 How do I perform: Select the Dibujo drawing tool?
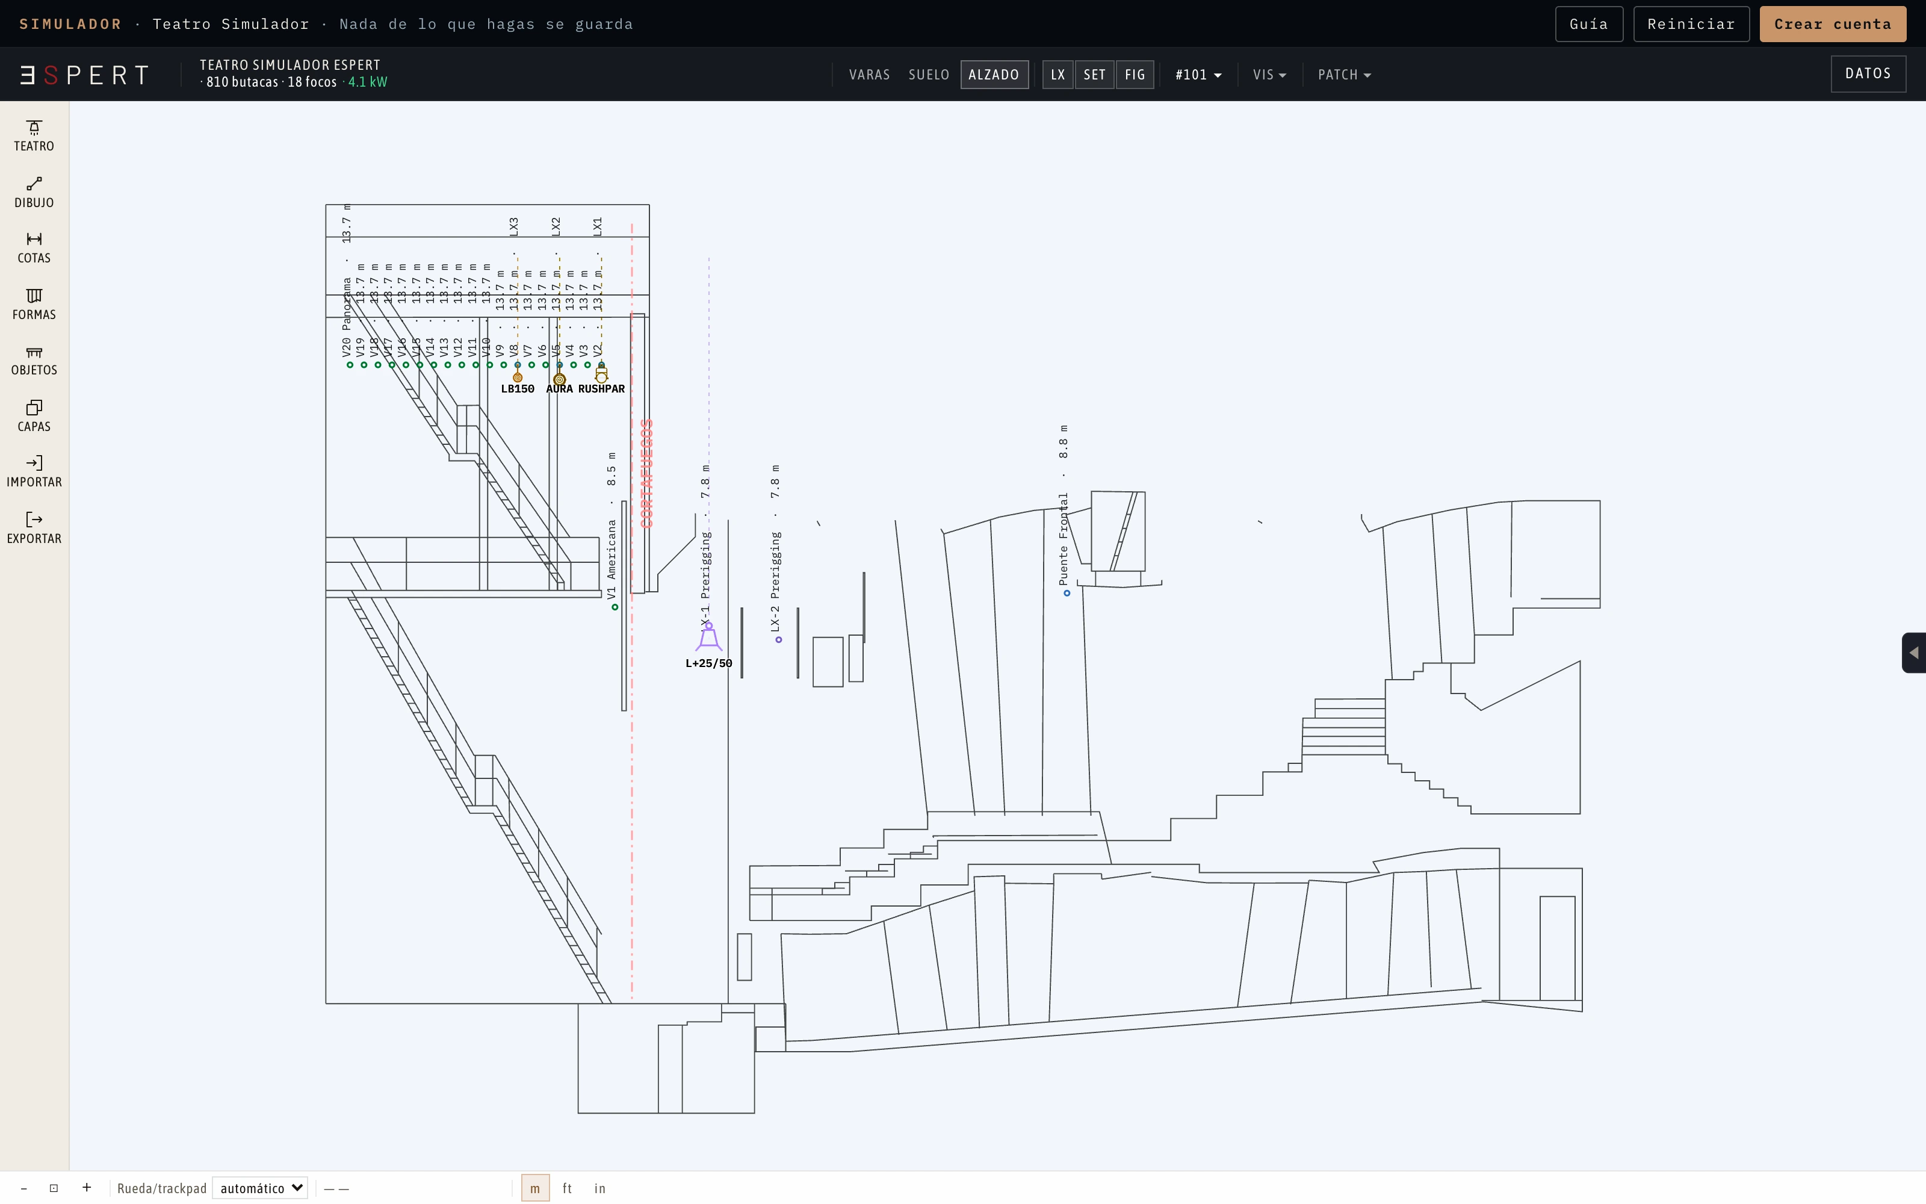(34, 193)
